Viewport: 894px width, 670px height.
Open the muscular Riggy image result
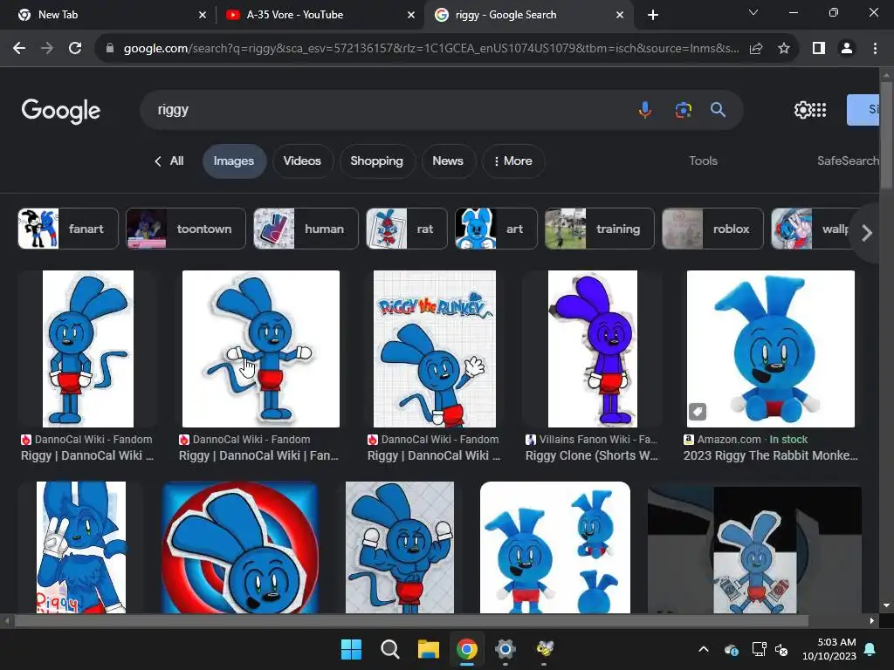tap(400, 547)
